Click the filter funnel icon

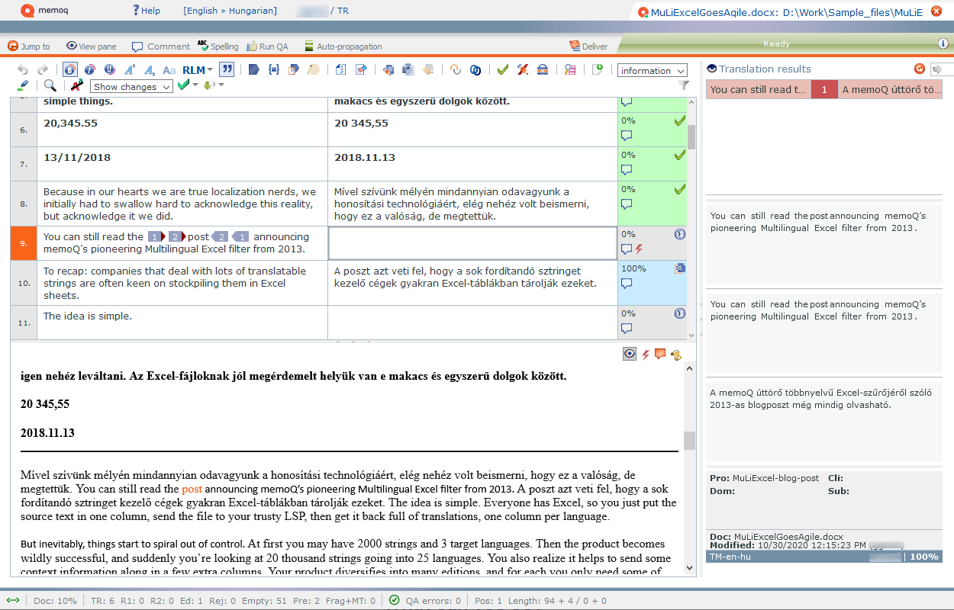coord(684,85)
